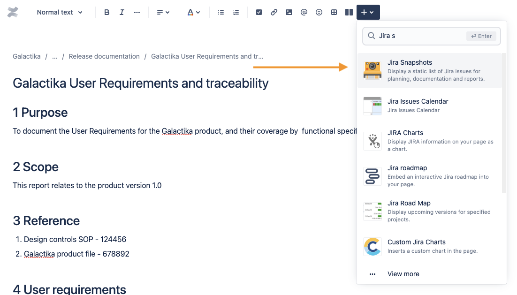Select the Jira roadmap macro

pos(429,176)
